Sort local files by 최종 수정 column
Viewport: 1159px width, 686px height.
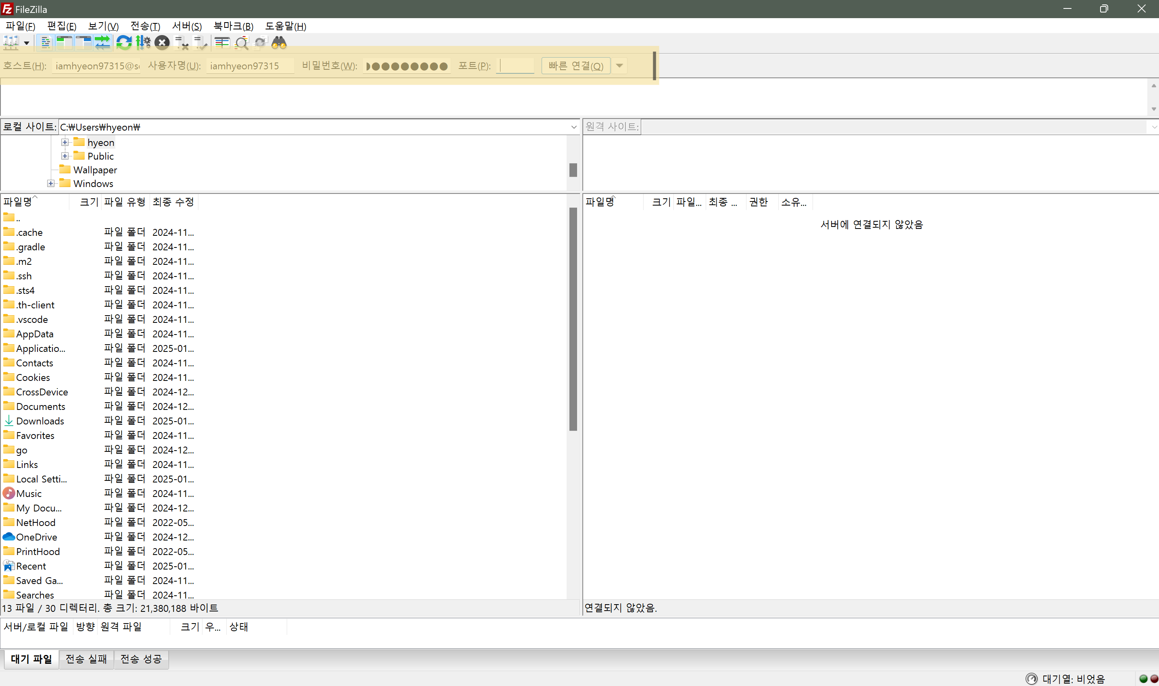point(173,202)
